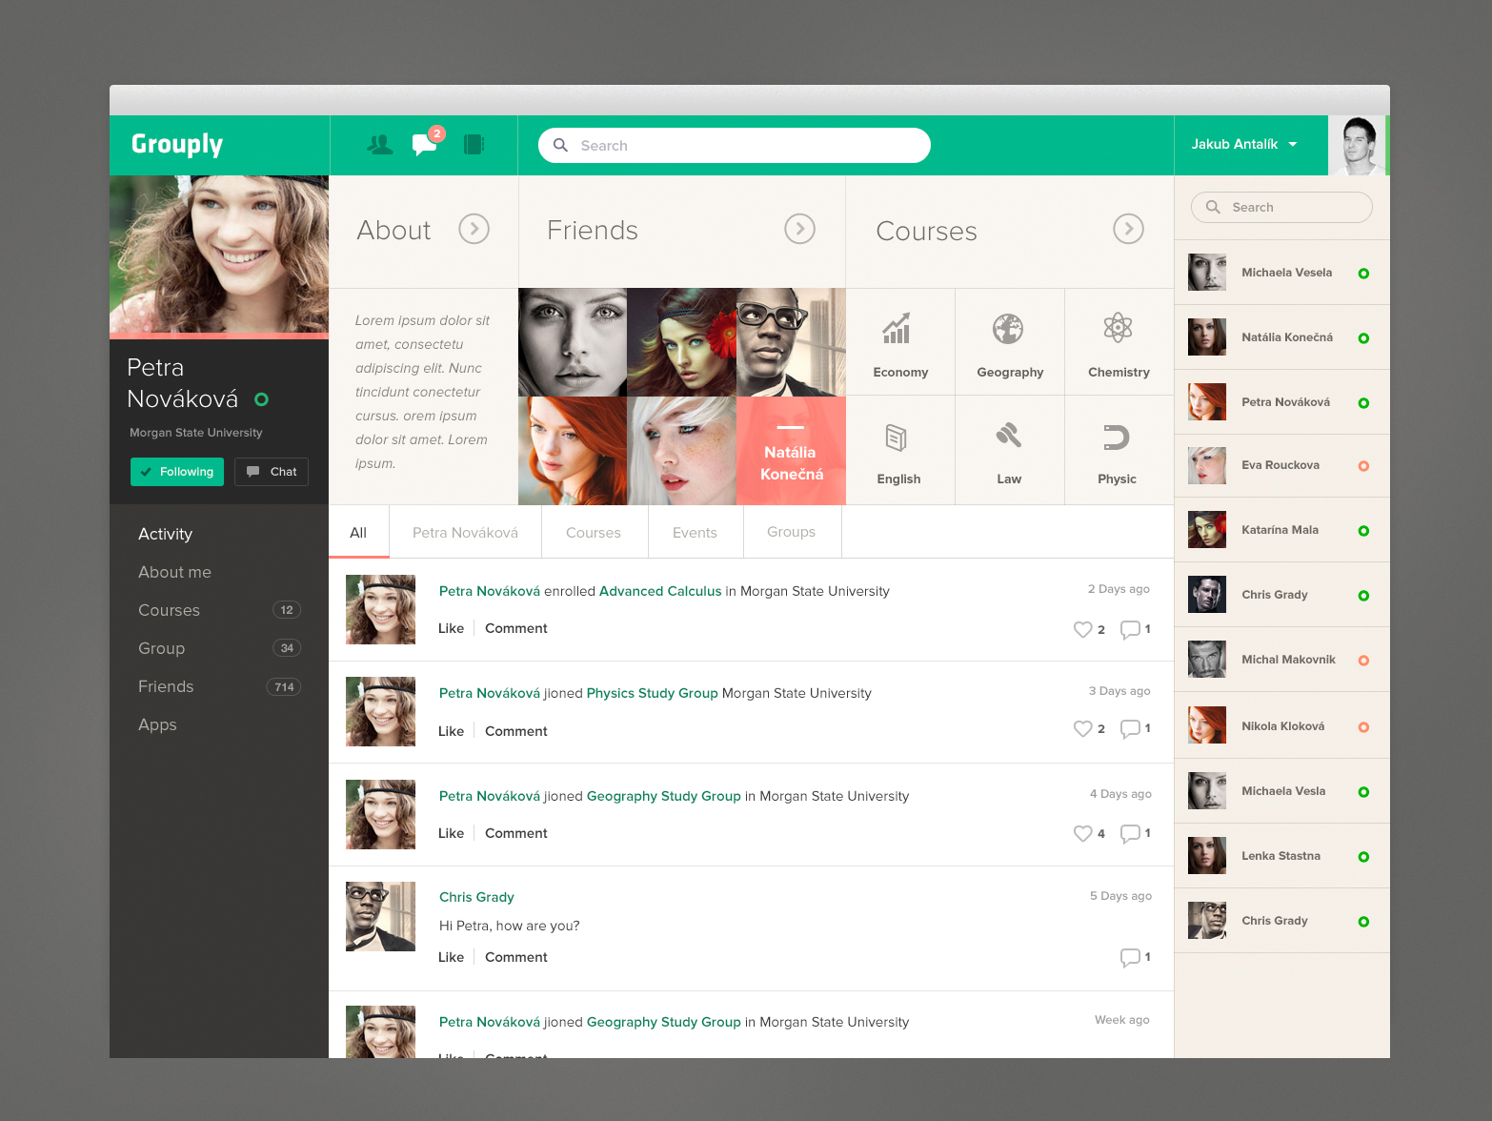Open the Economy course icon
This screenshot has width=1492, height=1121.
898,330
